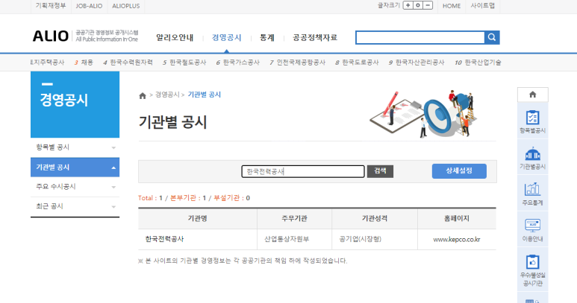The height and width of the screenshot is (303, 577).
Task: Open www.kepco.co.kr homepage link
Action: coord(457,240)
